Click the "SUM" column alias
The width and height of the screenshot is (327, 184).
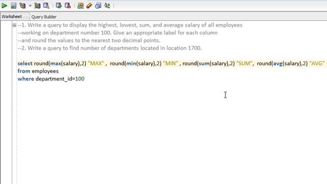point(244,63)
